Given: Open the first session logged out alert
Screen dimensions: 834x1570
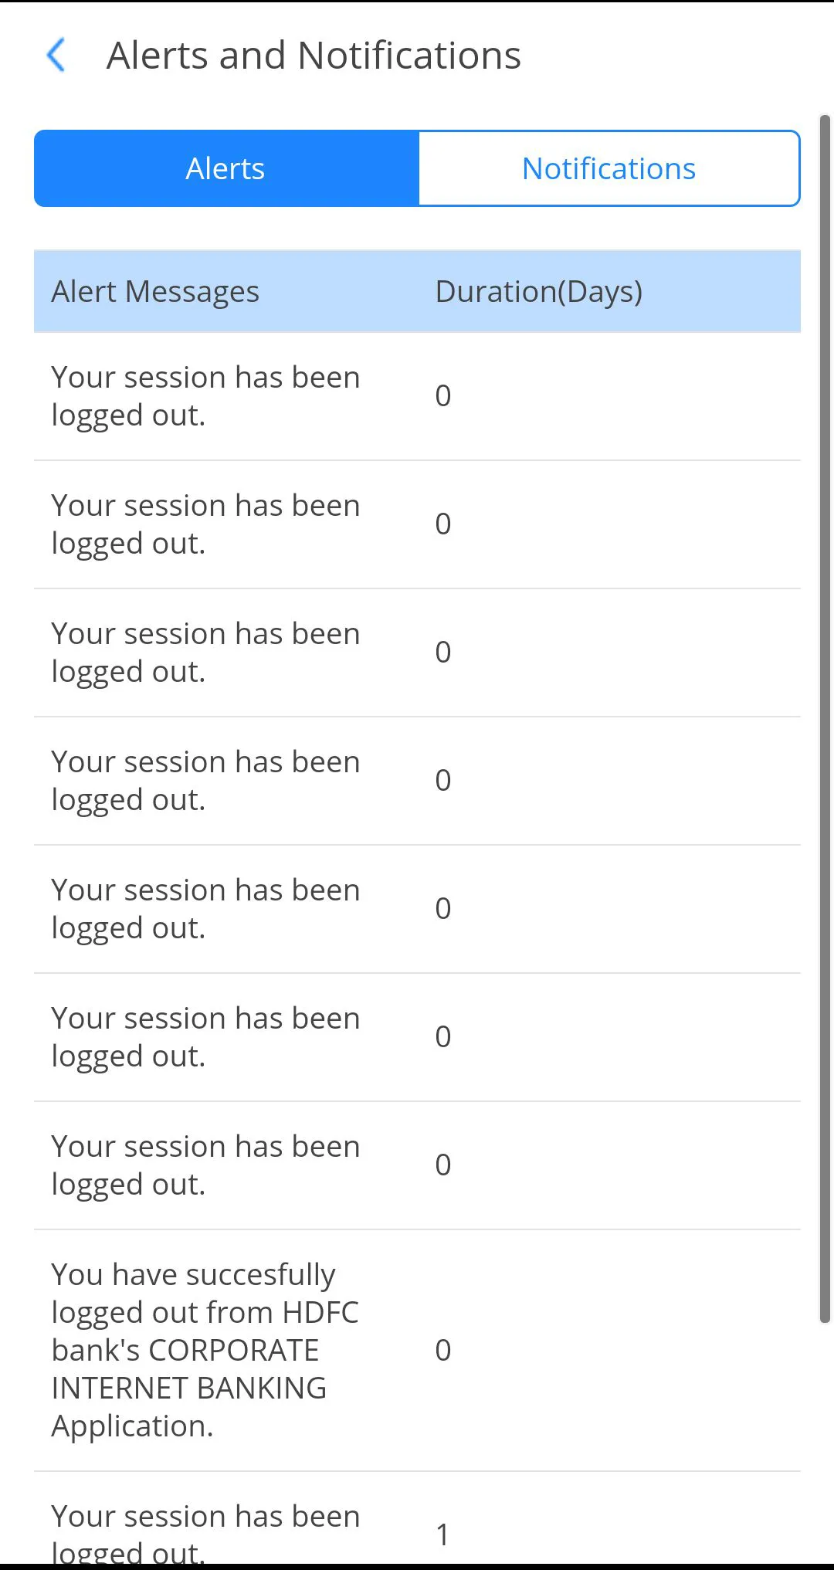Looking at the screenshot, I should click(205, 396).
